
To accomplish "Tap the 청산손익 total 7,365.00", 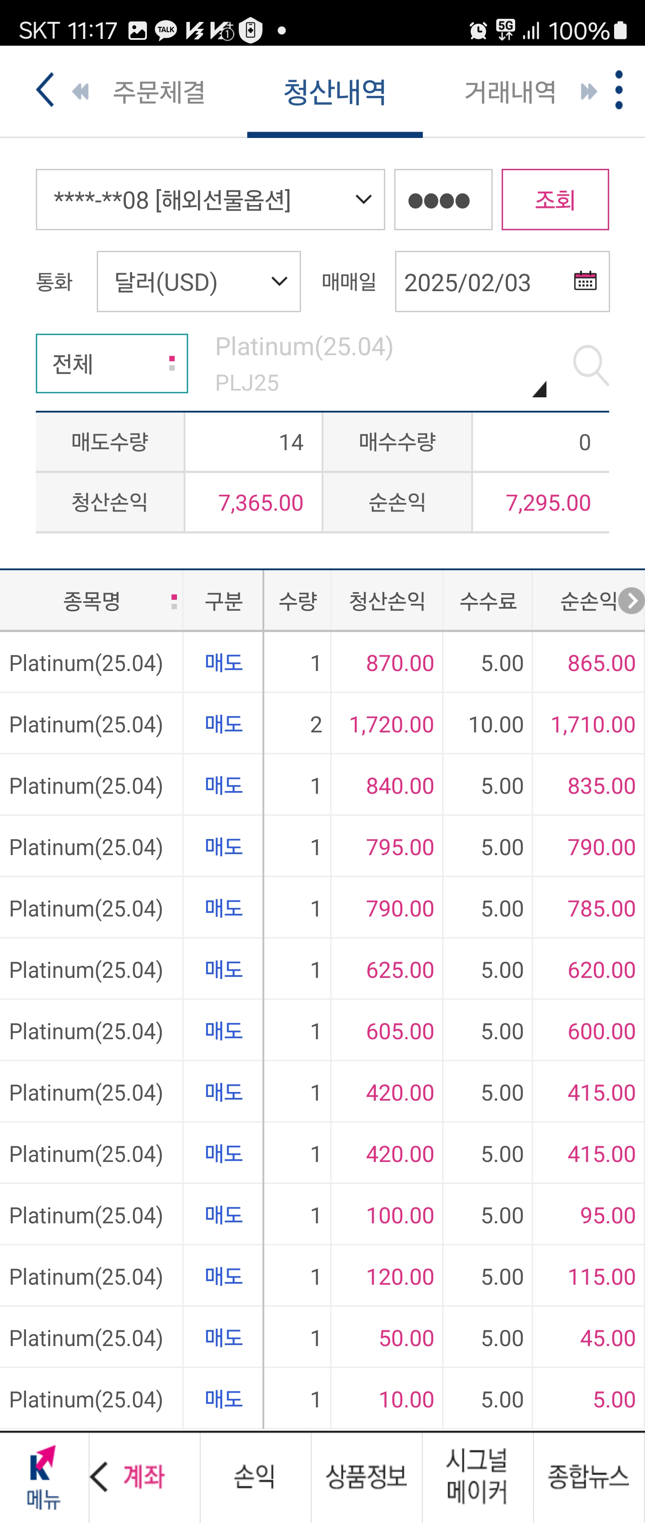I will [261, 503].
